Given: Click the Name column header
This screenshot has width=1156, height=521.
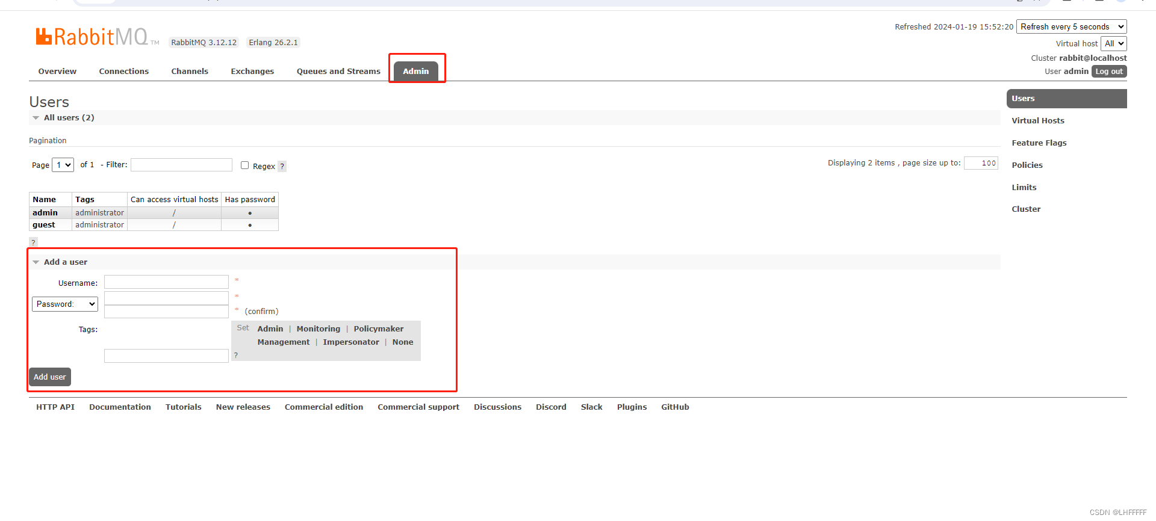Looking at the screenshot, I should pos(51,199).
